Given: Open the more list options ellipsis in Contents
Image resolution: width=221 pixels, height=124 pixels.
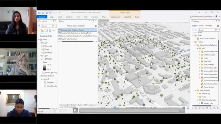Looking at the screenshot, I should 54,31.
